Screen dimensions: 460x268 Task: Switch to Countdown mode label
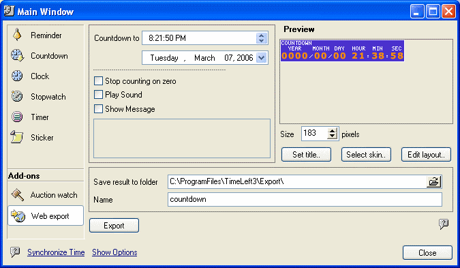(x=49, y=56)
